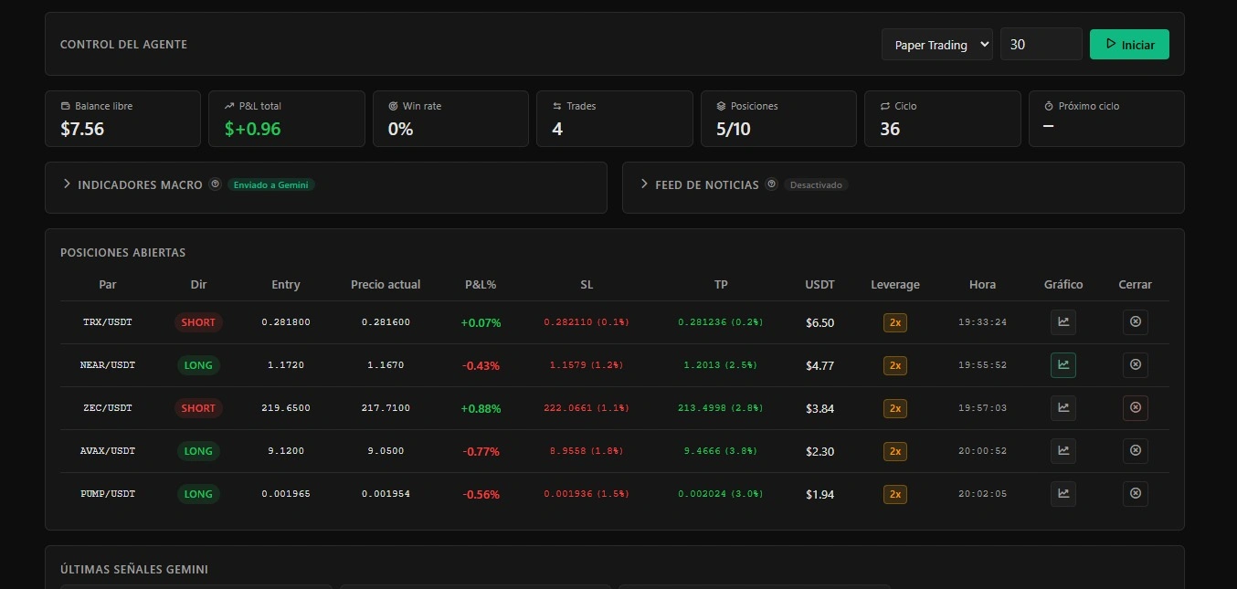Image resolution: width=1237 pixels, height=589 pixels.
Task: Click the +0.88% P&L value
Action: [x=481, y=409]
